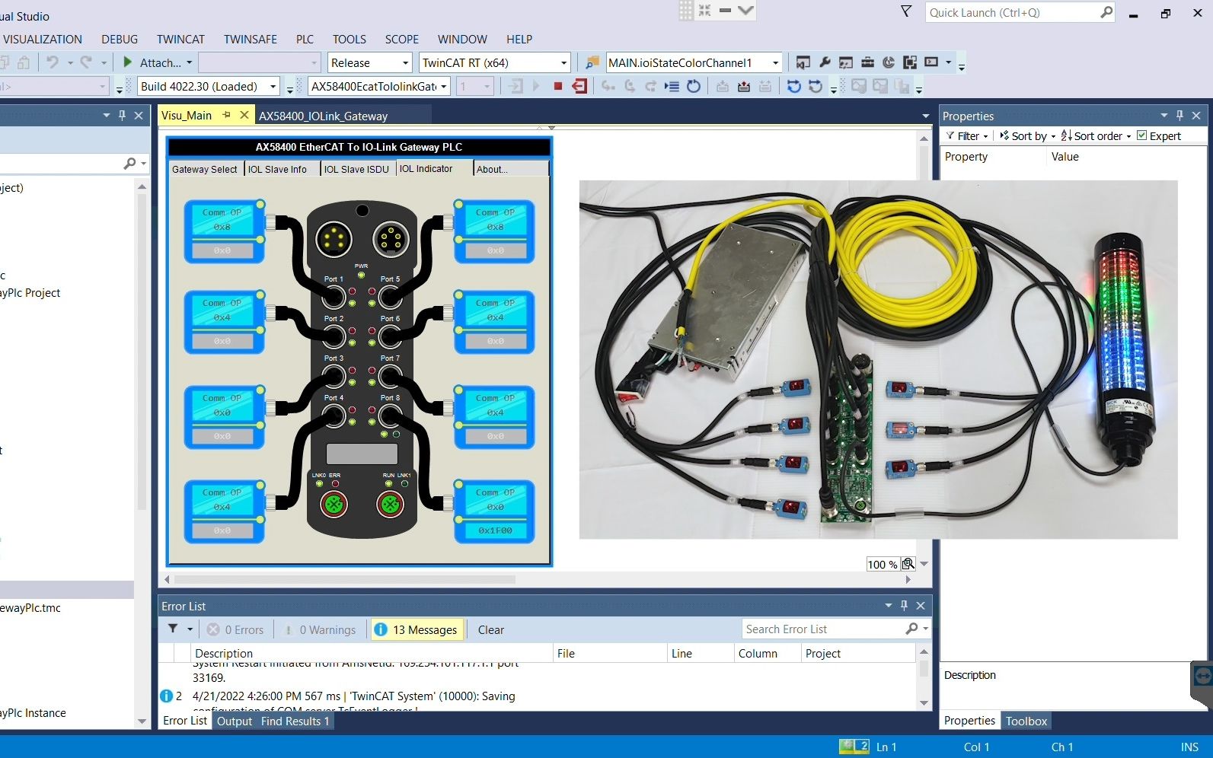This screenshot has width=1213, height=758.
Task: Toggle the 13 Messages filter
Action: pyautogui.click(x=417, y=629)
